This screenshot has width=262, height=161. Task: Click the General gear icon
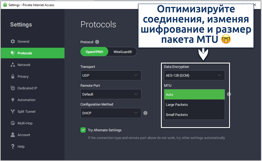click(x=13, y=41)
